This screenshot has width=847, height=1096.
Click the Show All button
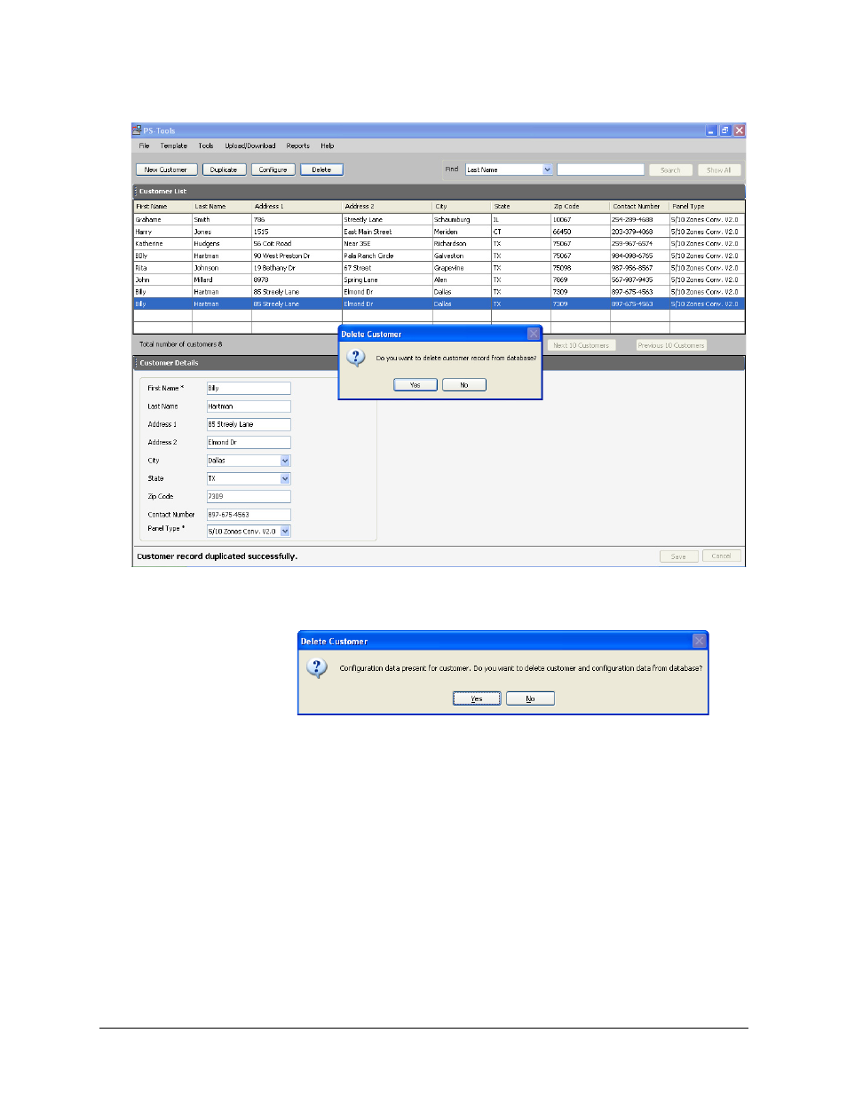point(719,170)
